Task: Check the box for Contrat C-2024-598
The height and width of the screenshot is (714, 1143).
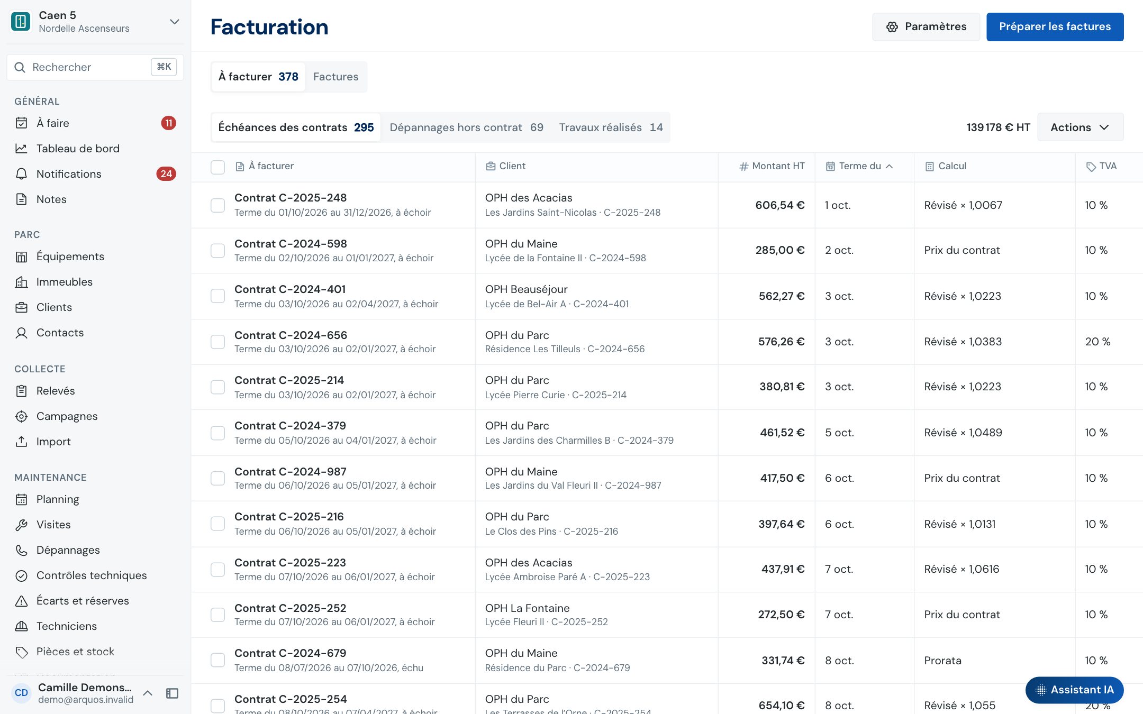Action: [x=217, y=251]
